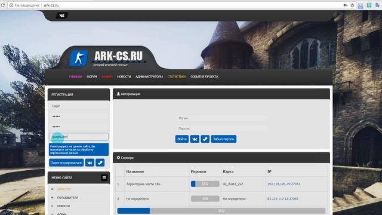Open СТАТИСТИКА in the navigation bar
Viewport: 382px width, 215px height.
177,76
